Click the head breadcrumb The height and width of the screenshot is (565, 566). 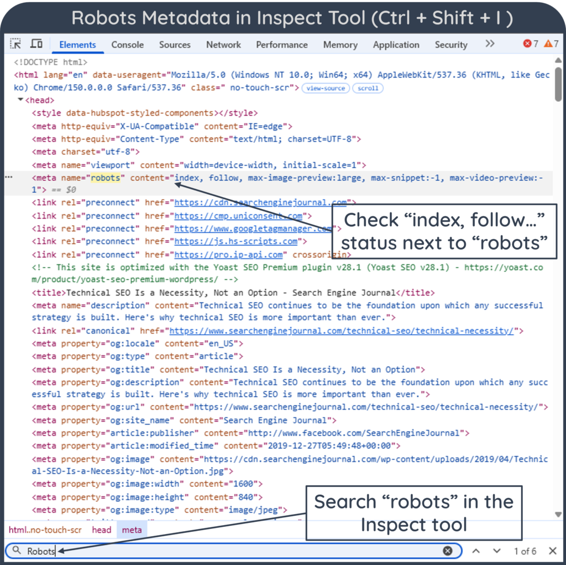[x=102, y=530]
